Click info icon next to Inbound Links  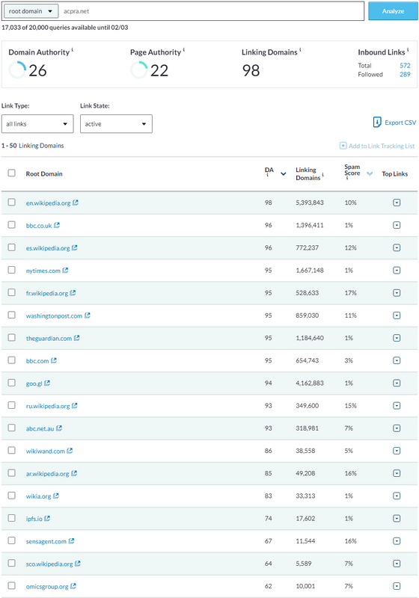(408, 49)
